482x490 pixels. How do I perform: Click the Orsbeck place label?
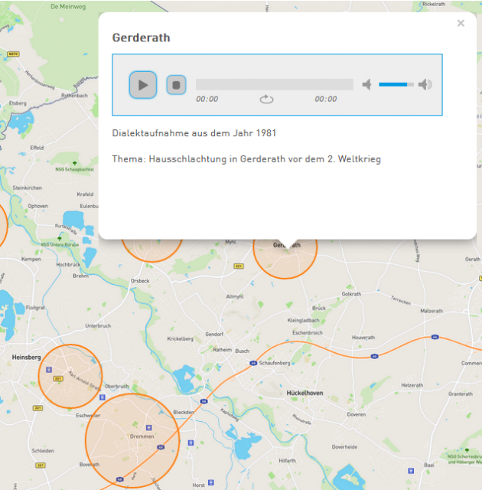(140, 281)
